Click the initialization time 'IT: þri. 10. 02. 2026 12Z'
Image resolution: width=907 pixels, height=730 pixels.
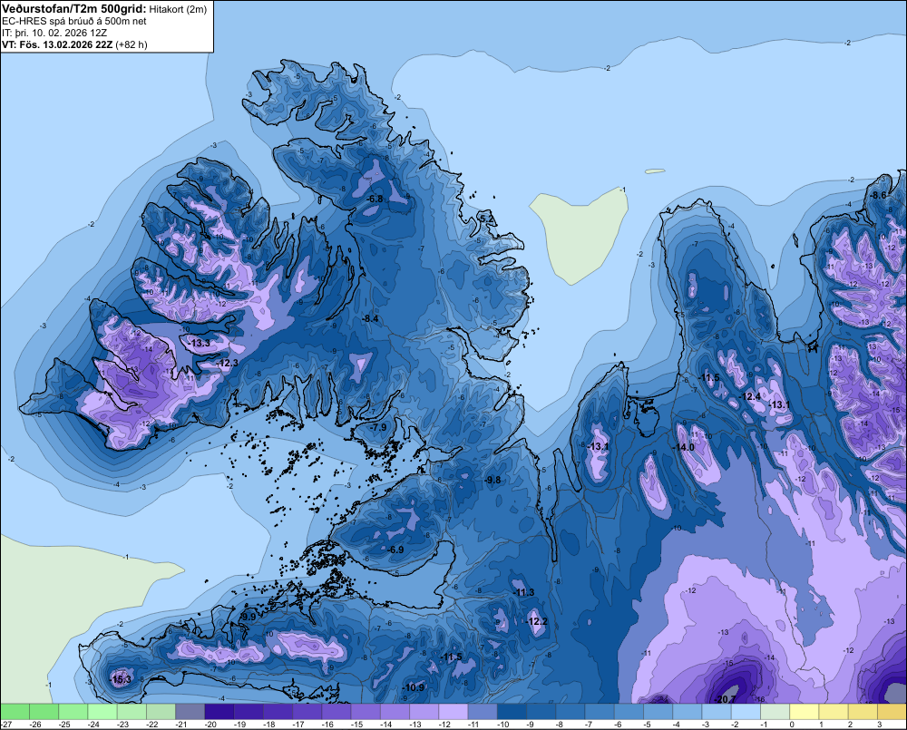pos(54,33)
